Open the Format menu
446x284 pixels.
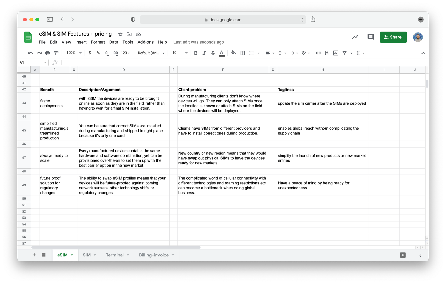98,42
